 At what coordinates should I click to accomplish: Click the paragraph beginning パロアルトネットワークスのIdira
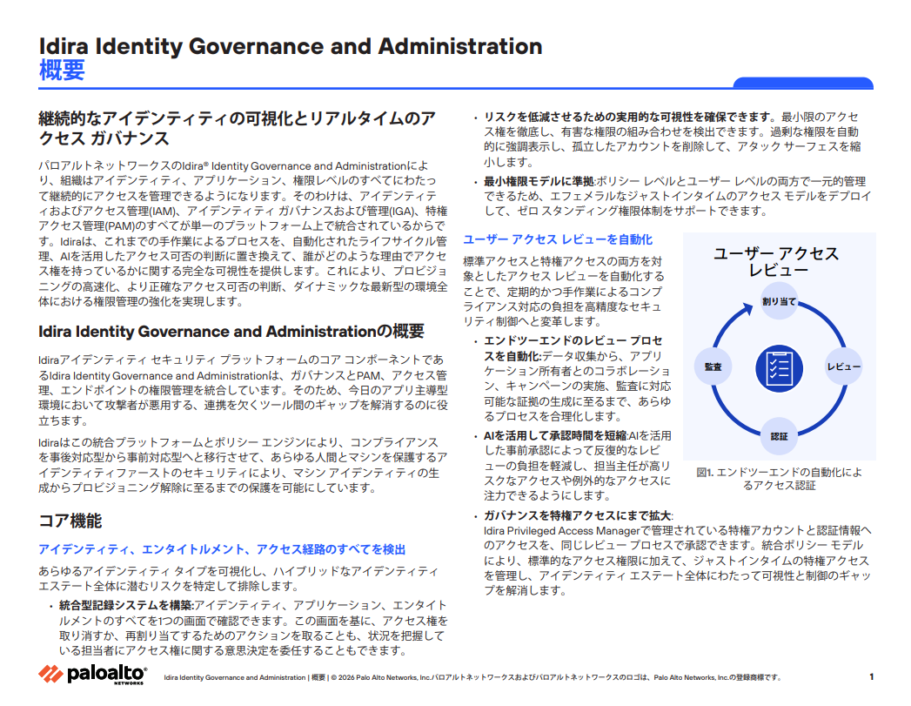click(243, 233)
